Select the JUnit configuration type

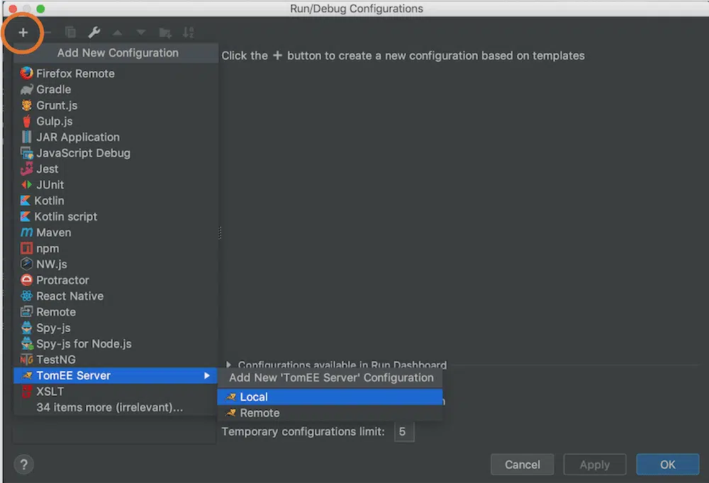pyautogui.click(x=50, y=185)
